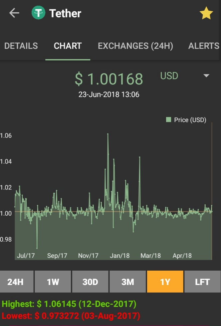This screenshot has height=326, width=221.
Task: Click the dropdown arrow beside USD
Action: (x=206, y=76)
